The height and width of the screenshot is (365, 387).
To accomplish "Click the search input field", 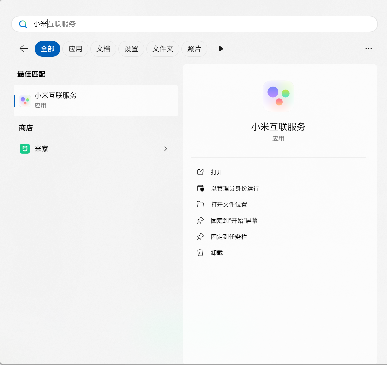I will (x=195, y=24).
